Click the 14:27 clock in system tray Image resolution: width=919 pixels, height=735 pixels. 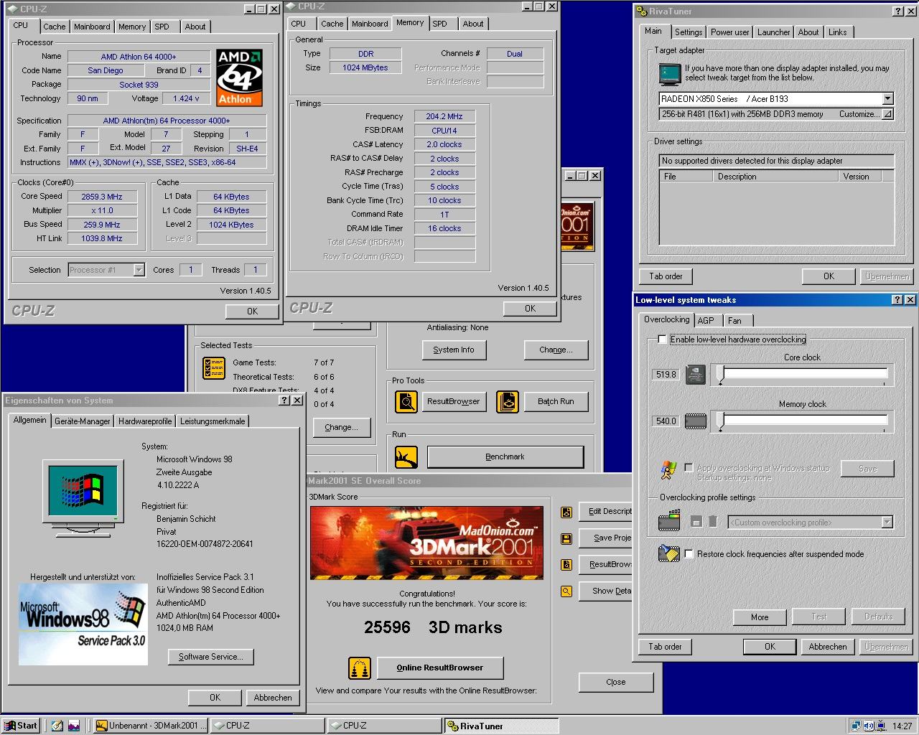click(x=902, y=726)
